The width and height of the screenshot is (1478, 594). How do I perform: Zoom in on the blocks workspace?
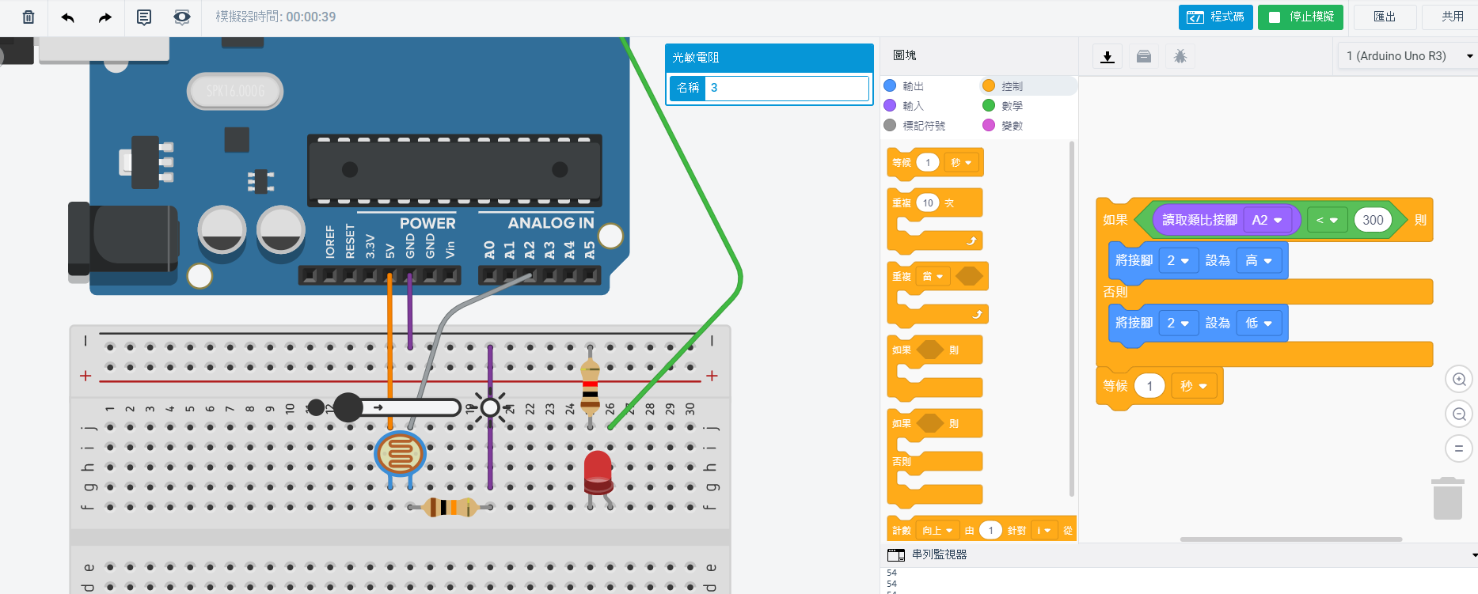pyautogui.click(x=1459, y=380)
